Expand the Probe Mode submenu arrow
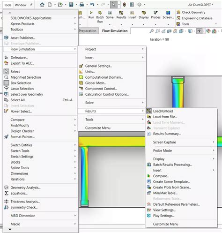Screen dimensions: 222x233 coord(214,150)
